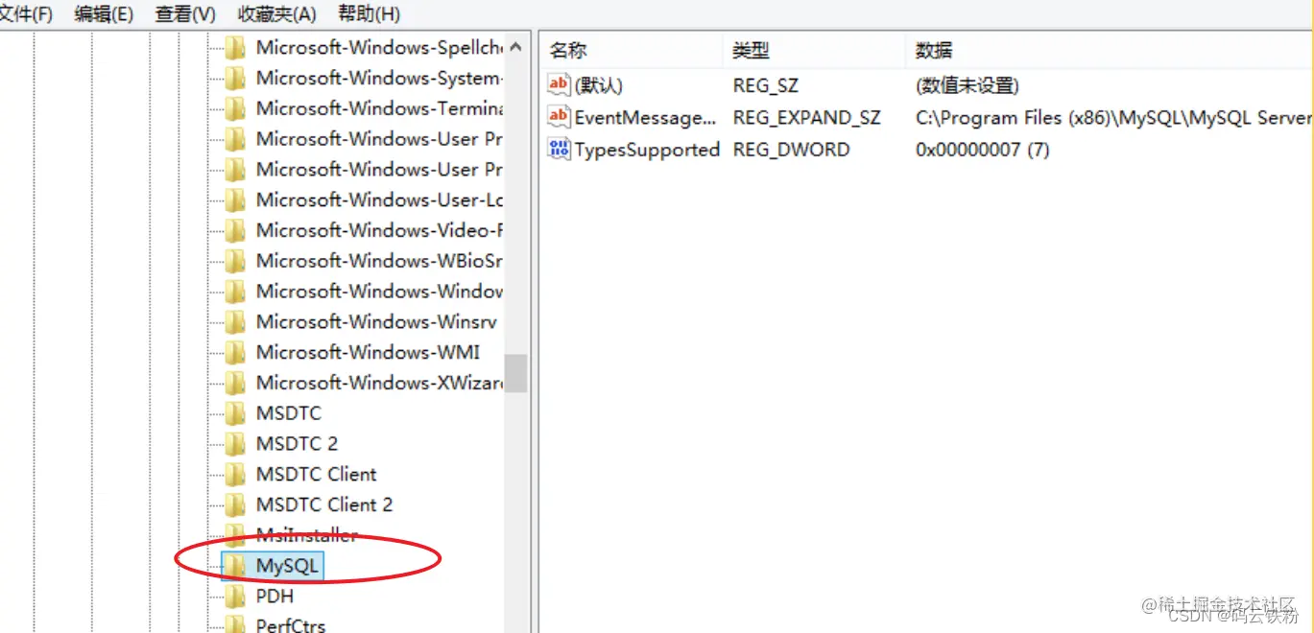Open the 收藏夹(A) menu
The height and width of the screenshot is (633, 1314).
point(276,13)
